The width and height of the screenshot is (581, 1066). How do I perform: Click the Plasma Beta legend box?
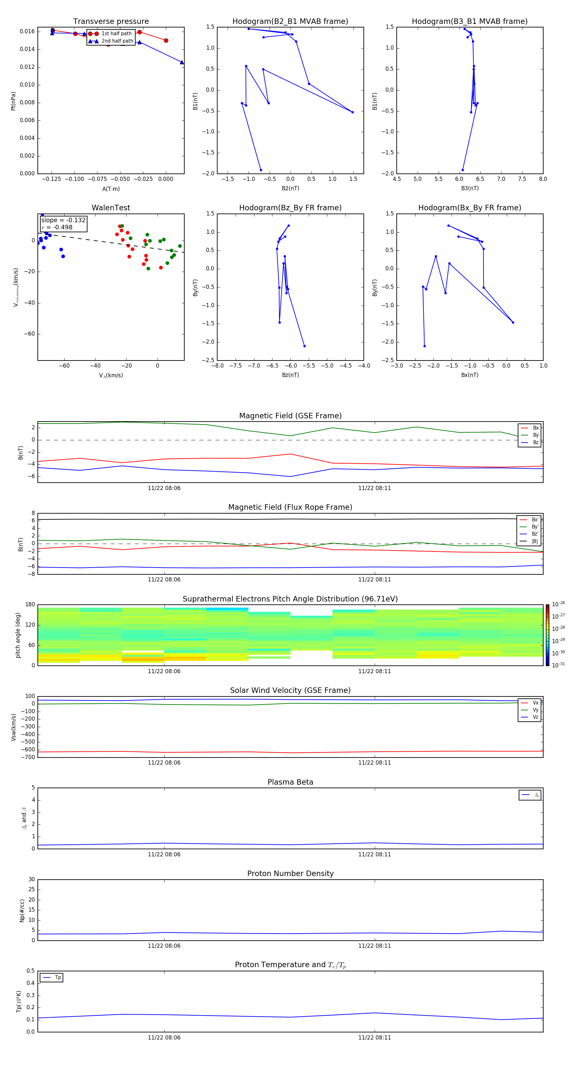530,795
